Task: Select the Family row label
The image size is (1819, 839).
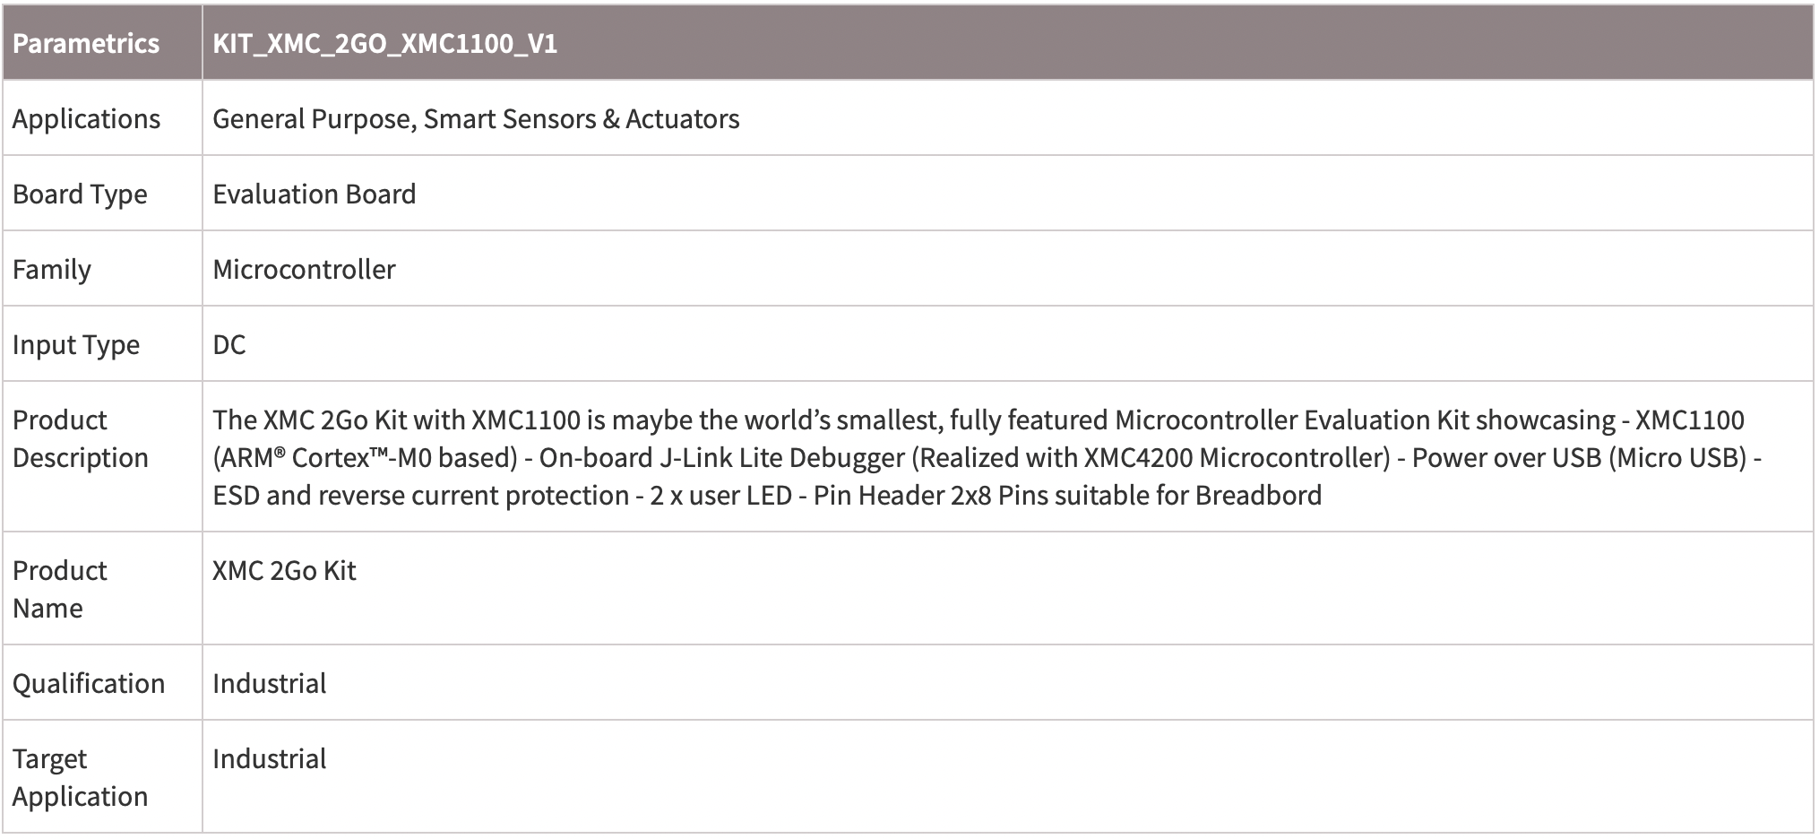Action: coord(52,269)
